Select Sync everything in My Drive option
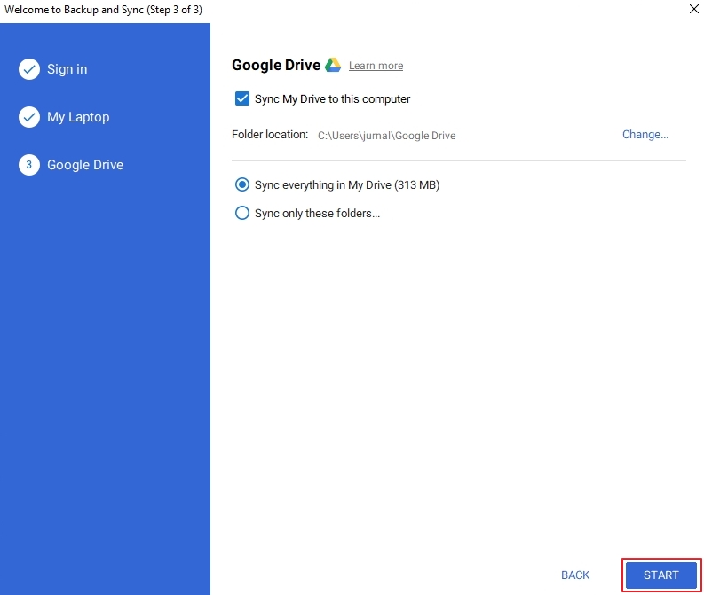704x595 pixels. pyautogui.click(x=242, y=184)
